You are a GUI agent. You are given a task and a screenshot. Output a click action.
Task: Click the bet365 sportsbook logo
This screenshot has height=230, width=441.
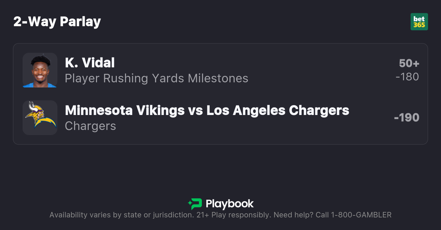point(419,22)
